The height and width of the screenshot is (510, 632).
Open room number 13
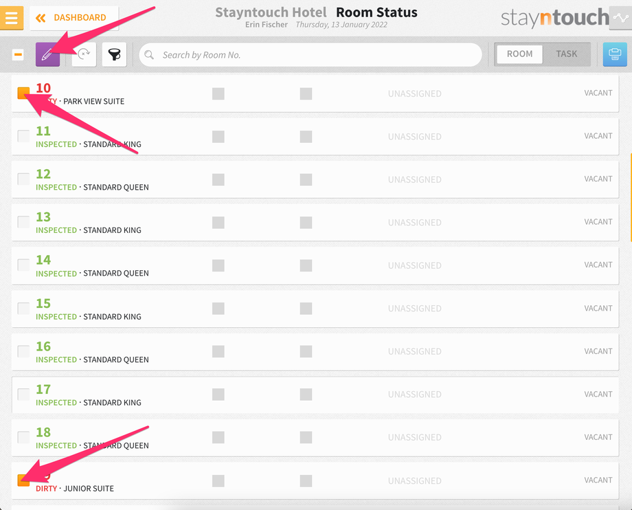click(x=43, y=217)
